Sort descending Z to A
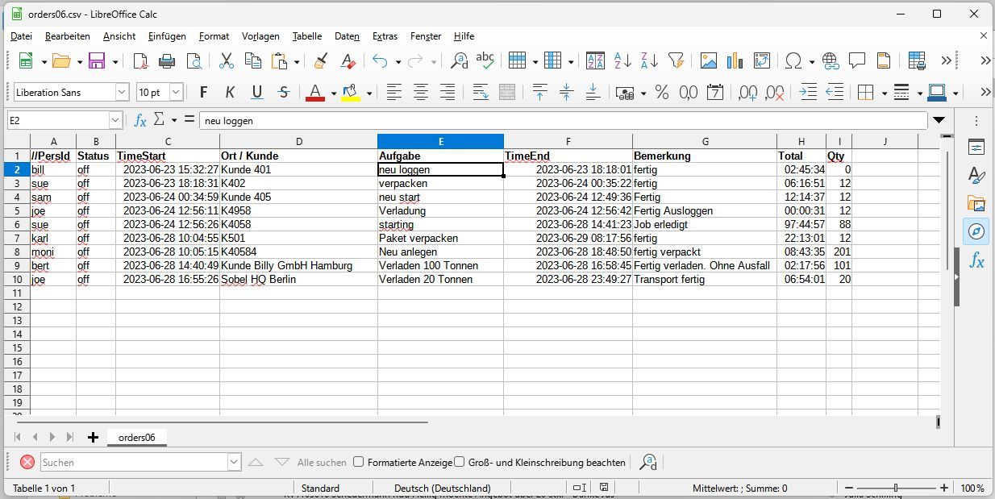The width and height of the screenshot is (995, 499). tap(649, 61)
